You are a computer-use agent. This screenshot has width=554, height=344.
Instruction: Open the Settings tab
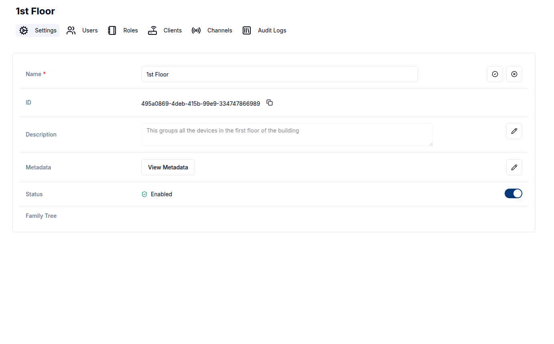(38, 30)
